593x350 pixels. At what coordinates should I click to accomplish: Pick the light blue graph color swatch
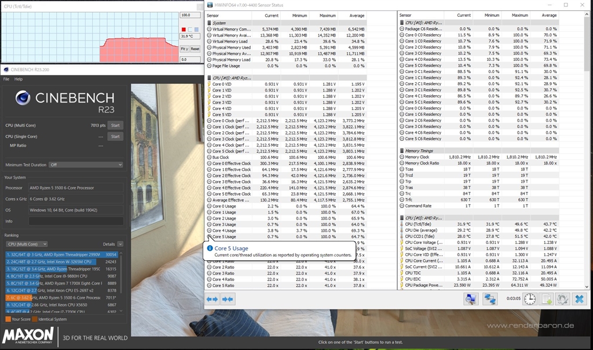pyautogui.click(x=196, y=30)
